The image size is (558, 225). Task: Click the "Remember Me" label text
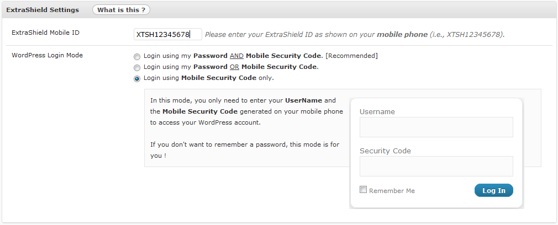pos(392,191)
